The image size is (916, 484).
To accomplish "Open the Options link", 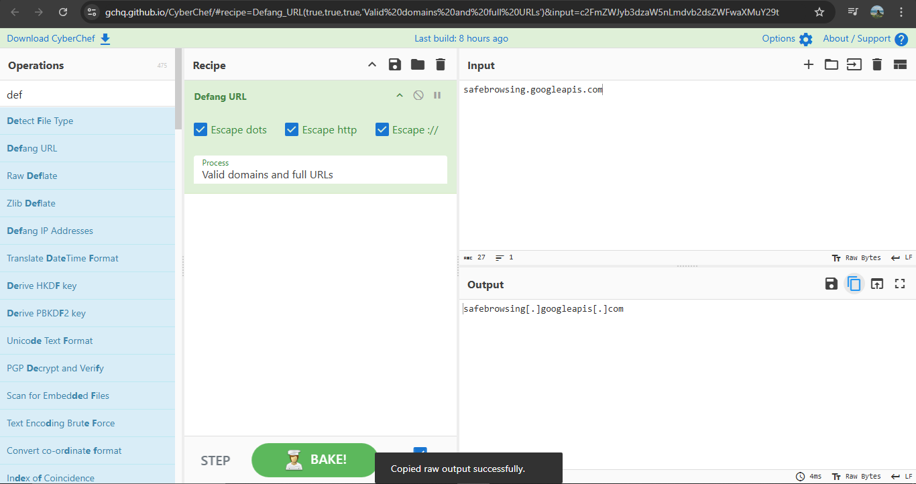I will (x=779, y=39).
